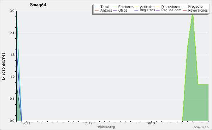Screen dimensions: 212x130
Task: Click the Otros legend entry
Action: (123, 10)
